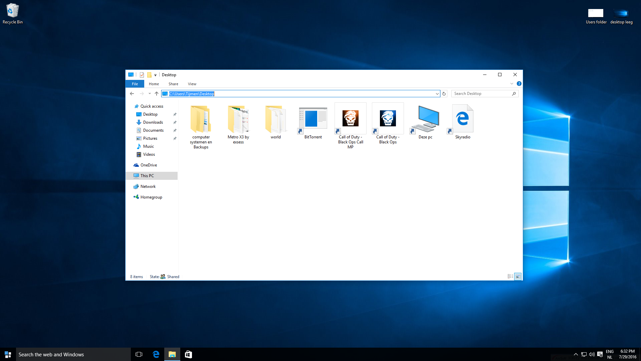The width and height of the screenshot is (641, 361).
Task: Open the Action Center notifications icon
Action: click(x=600, y=354)
